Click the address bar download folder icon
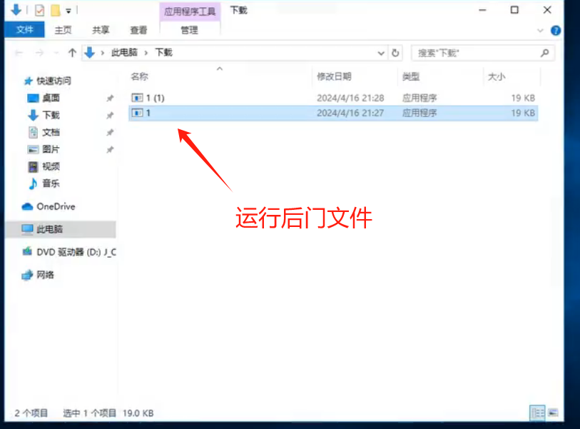 pyautogui.click(x=89, y=53)
